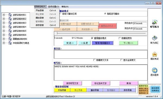This screenshot has width=163, height=99.
Task: Expand the 剑桥训练材料6 tree node
Action: pos(4,35)
